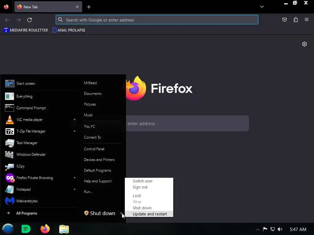Reload the current page
The width and height of the screenshot is (314, 235).
click(x=29, y=20)
